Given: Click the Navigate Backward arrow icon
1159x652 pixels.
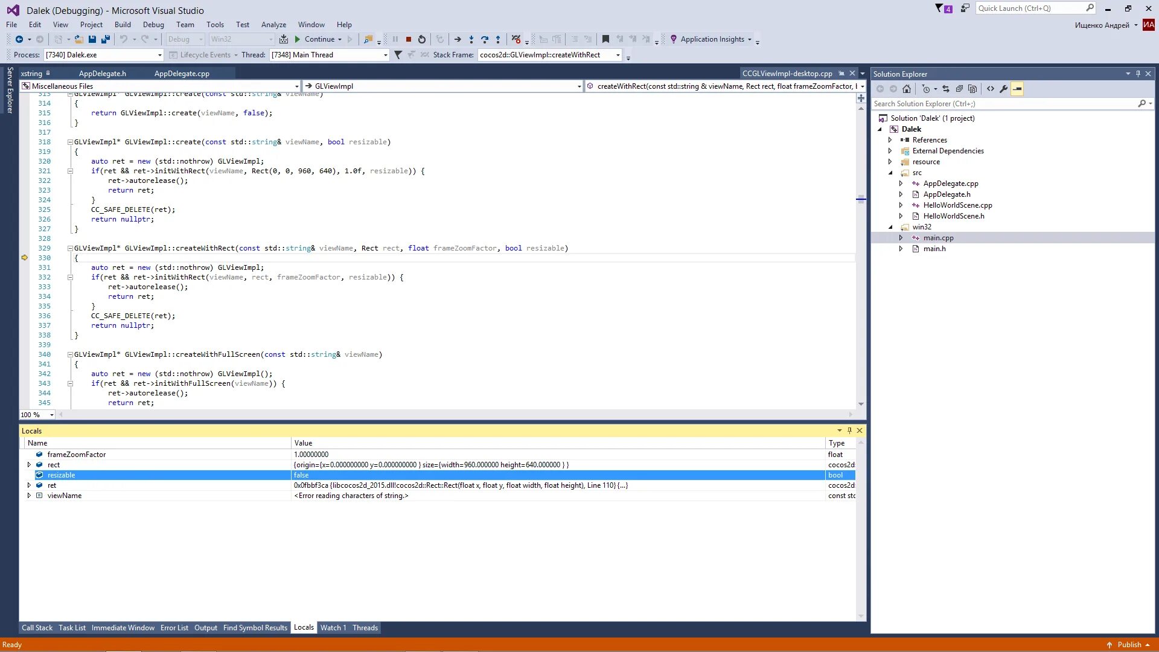Looking at the screenshot, I should point(19,39).
